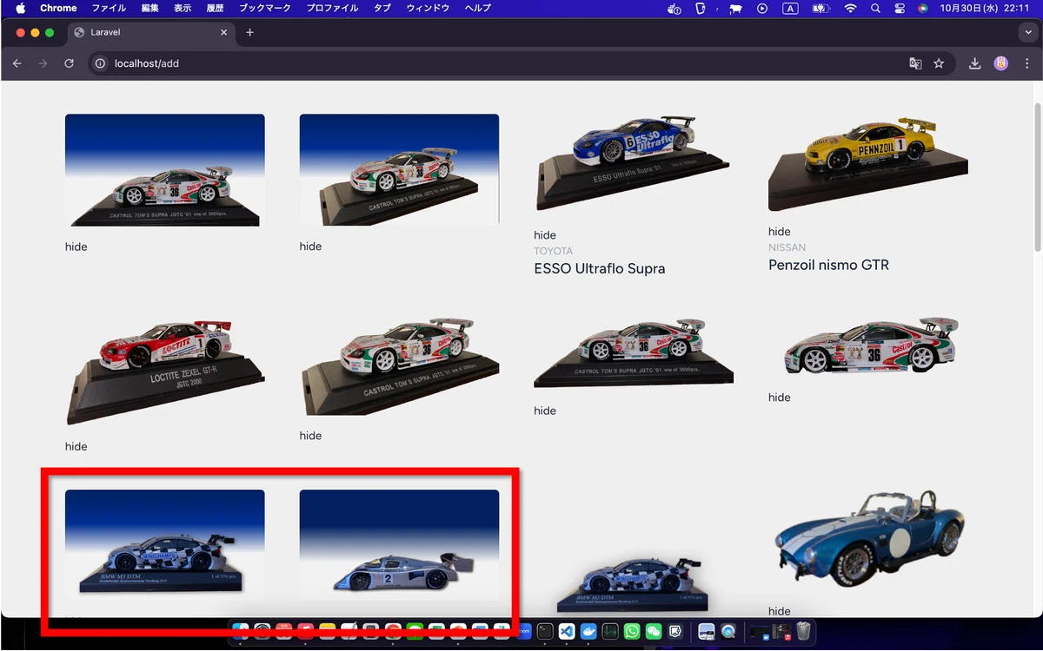Click the blue ESSO Ultraflo Supra car image
The image size is (1043, 651).
coord(634,162)
